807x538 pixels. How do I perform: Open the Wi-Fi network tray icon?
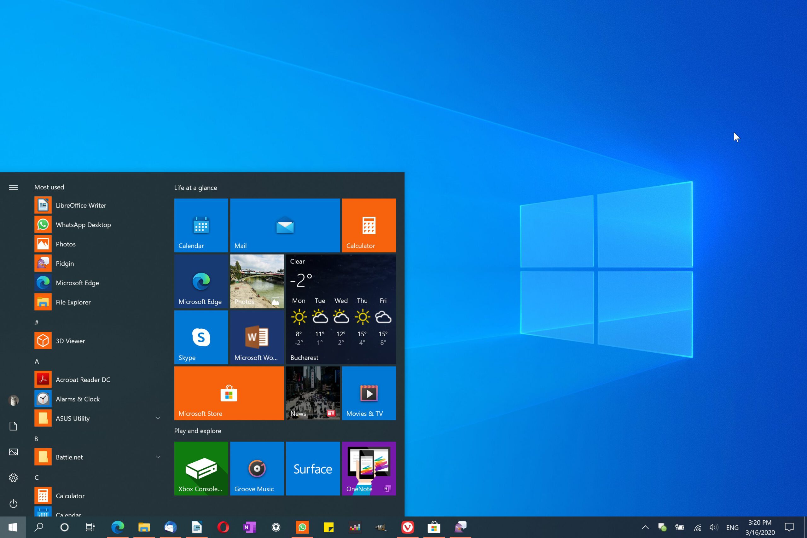697,527
